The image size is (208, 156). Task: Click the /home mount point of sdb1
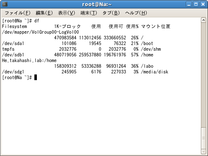147,55
